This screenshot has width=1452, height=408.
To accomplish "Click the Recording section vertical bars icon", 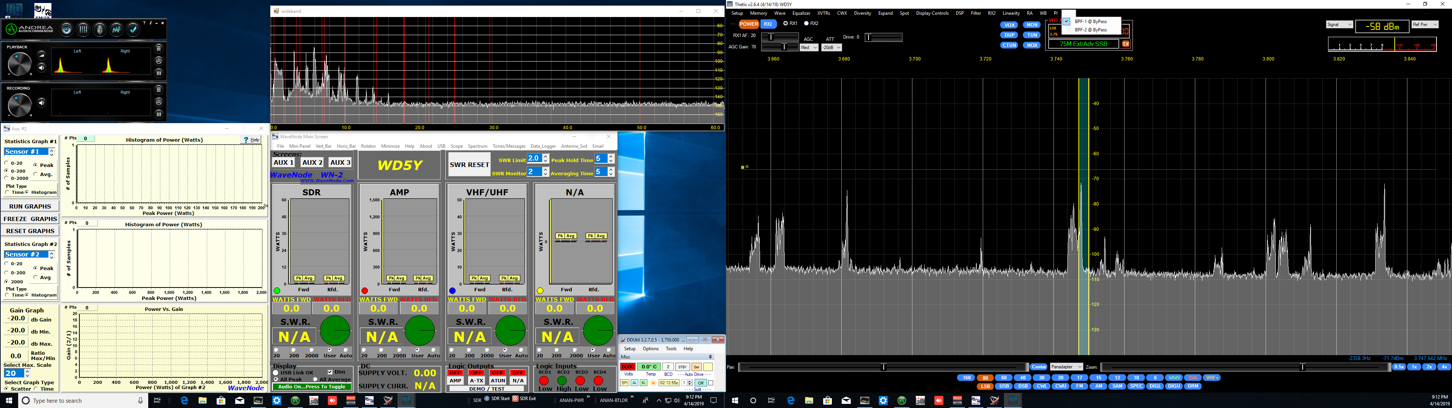I will click(159, 114).
